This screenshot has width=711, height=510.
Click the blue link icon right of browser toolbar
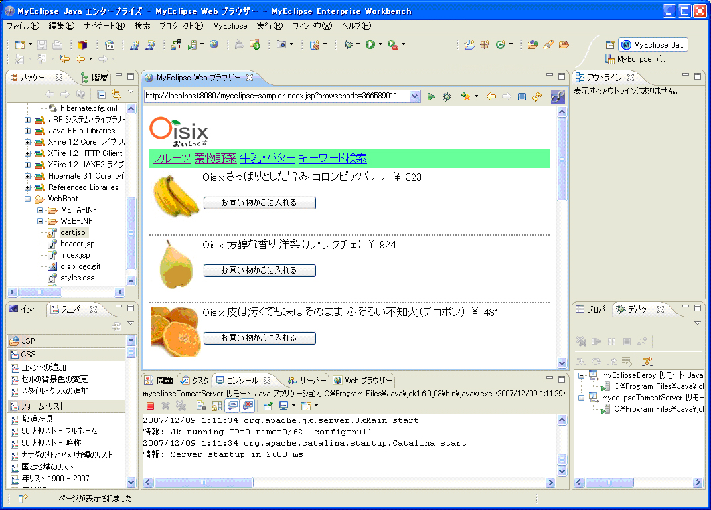click(x=557, y=96)
